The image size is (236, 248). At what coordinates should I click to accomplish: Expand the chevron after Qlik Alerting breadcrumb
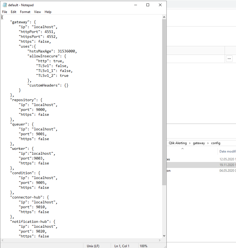[x=190, y=143]
